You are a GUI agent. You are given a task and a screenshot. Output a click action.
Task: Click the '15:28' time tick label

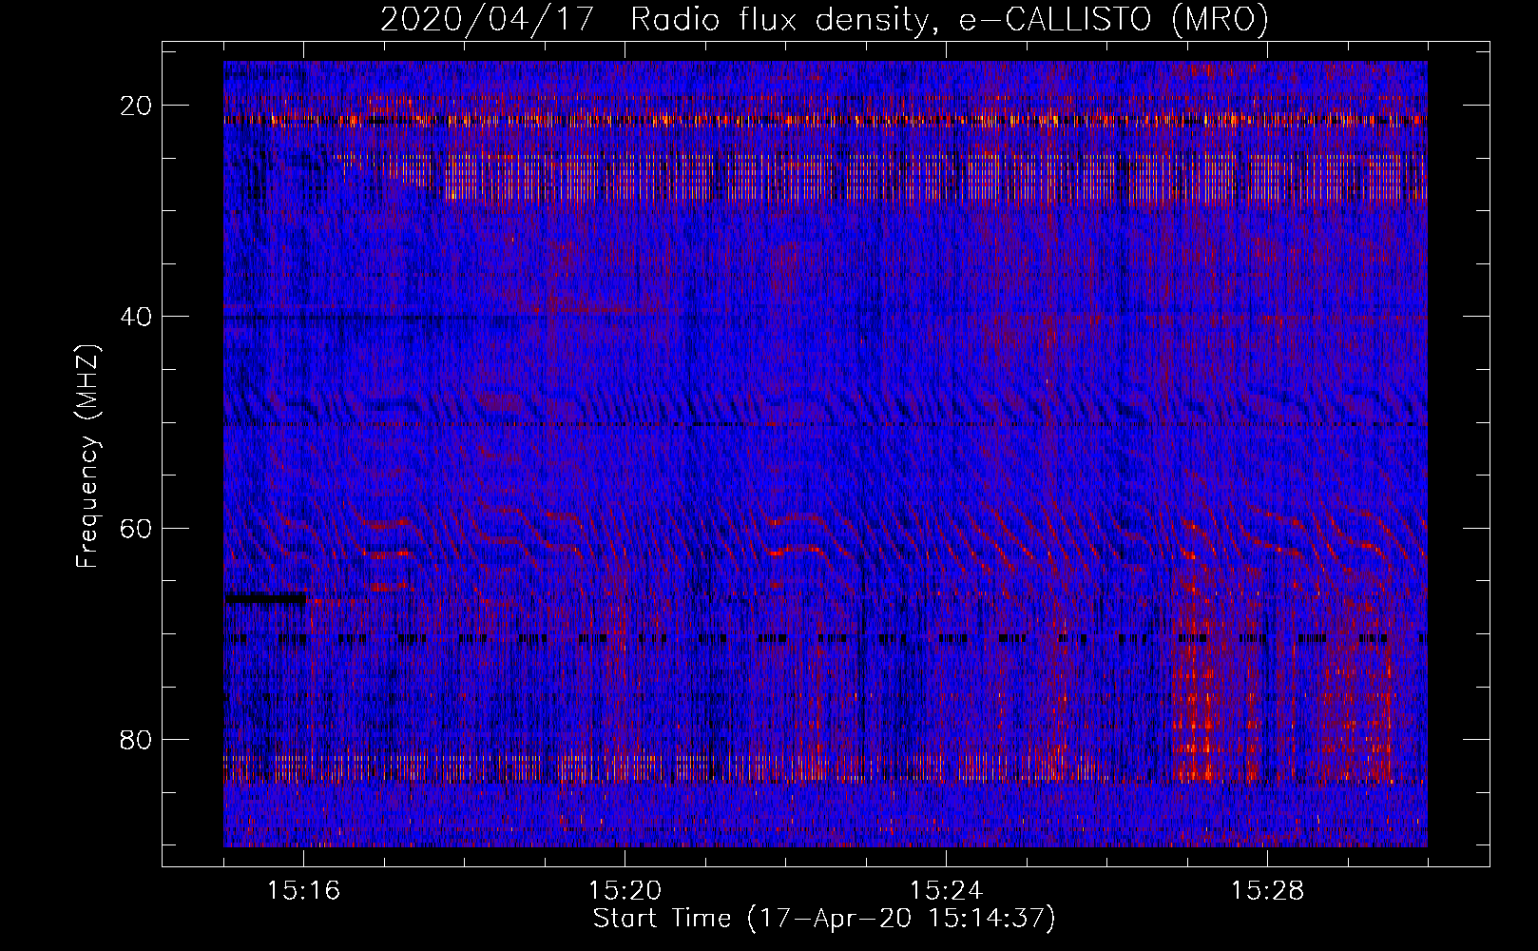click(1267, 891)
